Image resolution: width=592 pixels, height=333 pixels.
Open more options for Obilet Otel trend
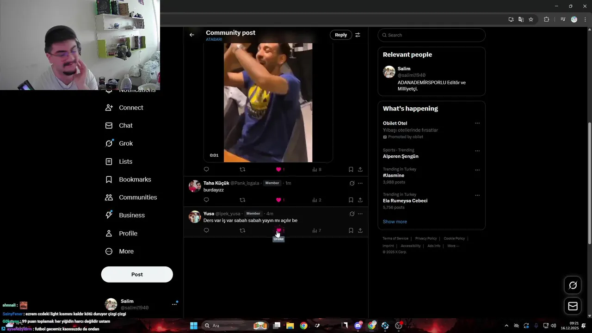(477, 123)
